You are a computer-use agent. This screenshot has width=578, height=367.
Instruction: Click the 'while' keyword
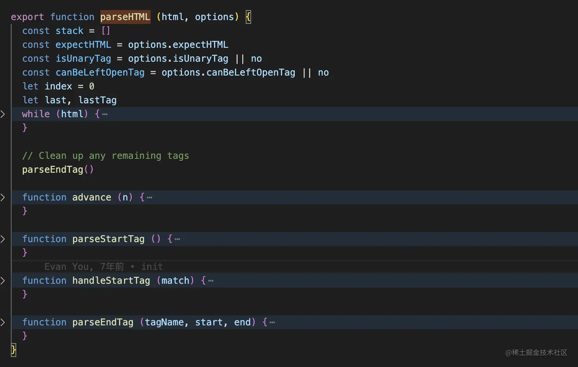coord(36,114)
